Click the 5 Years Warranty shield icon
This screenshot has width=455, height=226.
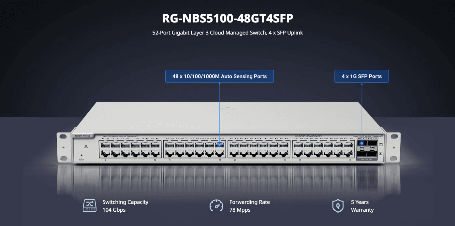338,206
